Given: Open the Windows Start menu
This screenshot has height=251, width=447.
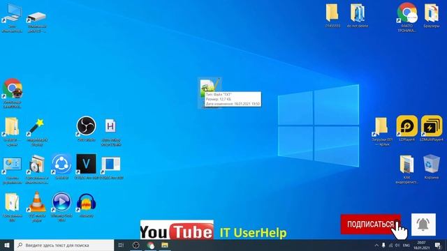Looking at the screenshot, I should (7, 245).
